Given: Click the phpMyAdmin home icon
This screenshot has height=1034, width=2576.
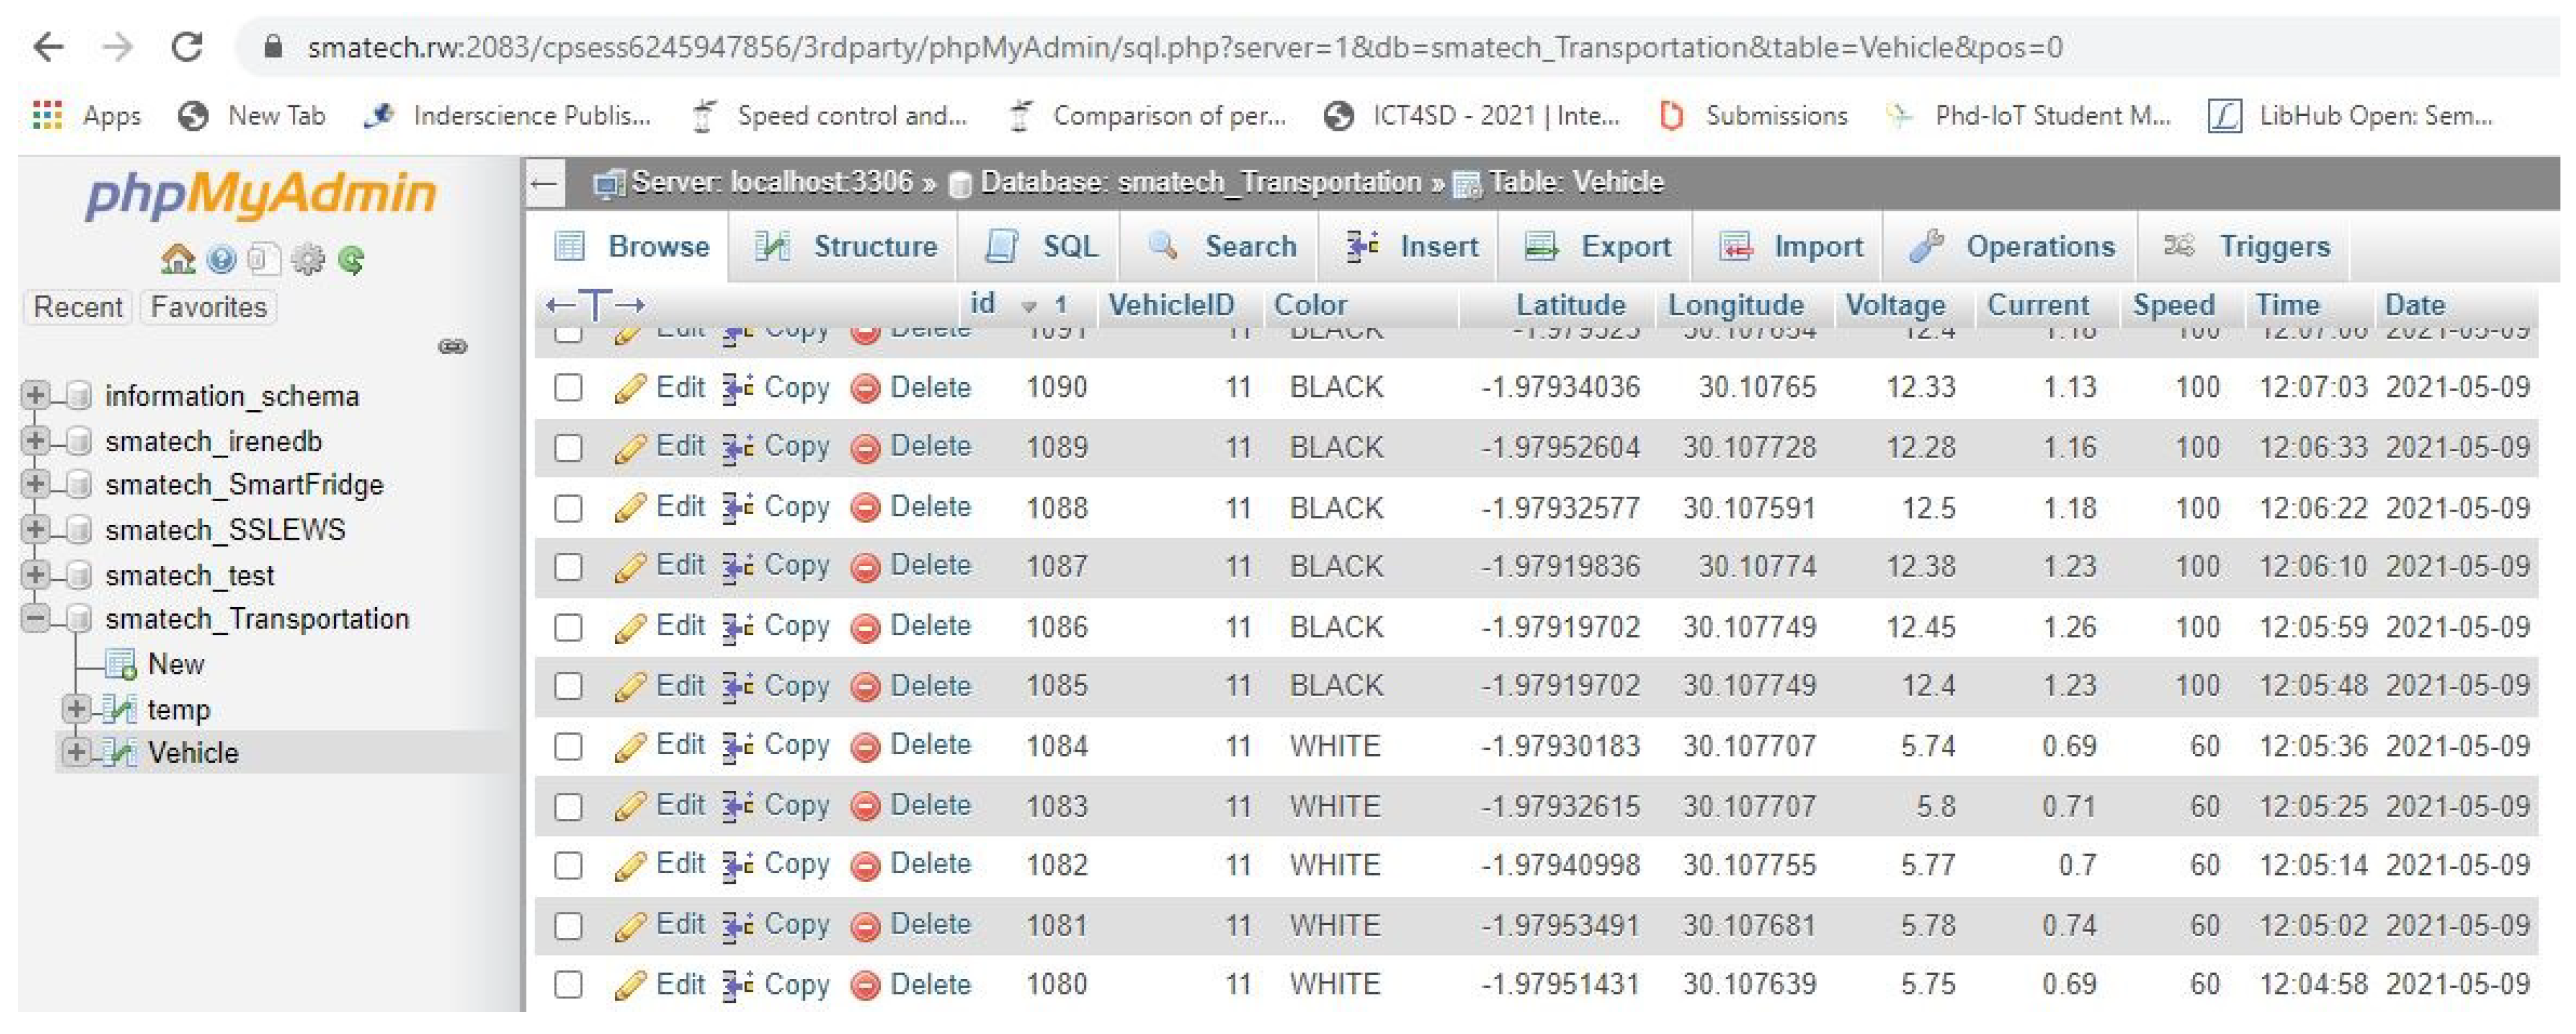Looking at the screenshot, I should (177, 260).
